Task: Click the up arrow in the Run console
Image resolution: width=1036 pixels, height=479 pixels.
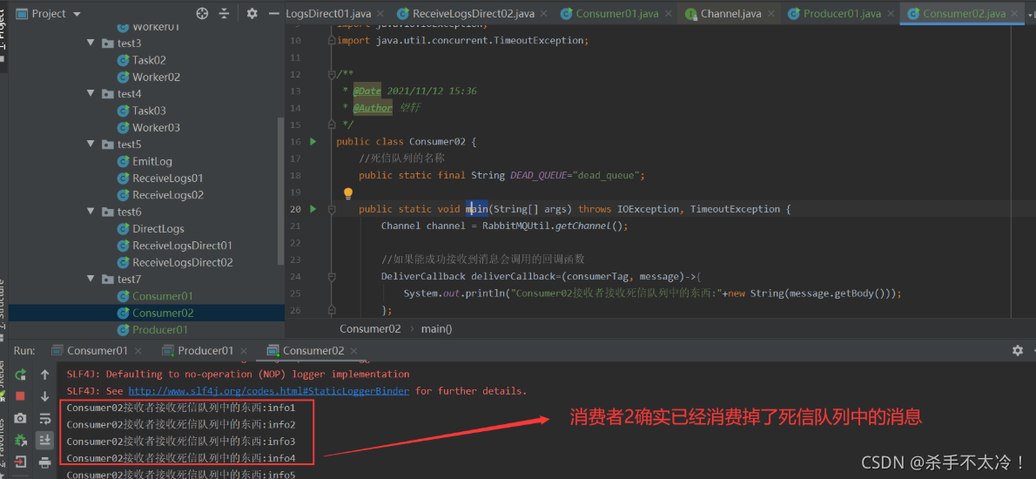Action: tap(45, 374)
